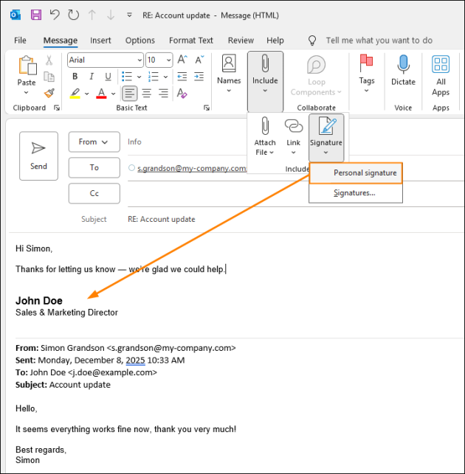Screen dimensions: 465x474
Task: Open font color dropdown arrow
Action: tap(113, 94)
